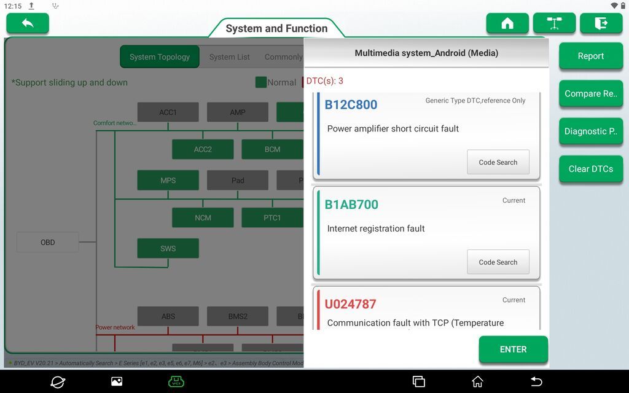Open the browser planet icon in navigation bar
This screenshot has width=629, height=393.
click(58, 381)
